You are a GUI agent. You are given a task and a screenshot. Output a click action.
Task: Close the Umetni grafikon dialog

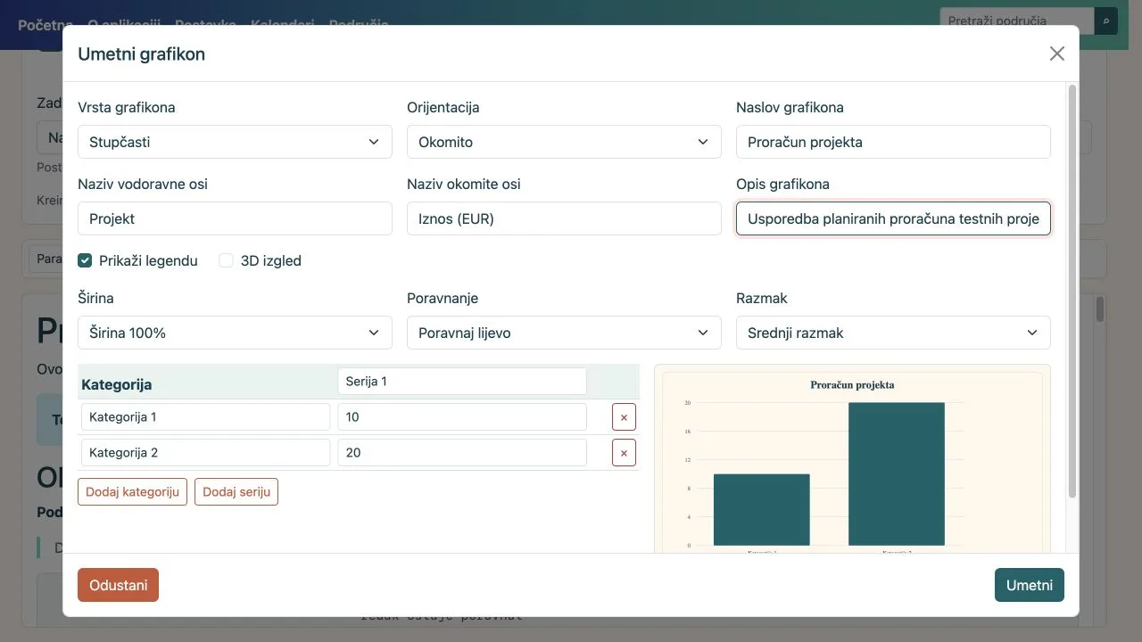coord(1057,53)
